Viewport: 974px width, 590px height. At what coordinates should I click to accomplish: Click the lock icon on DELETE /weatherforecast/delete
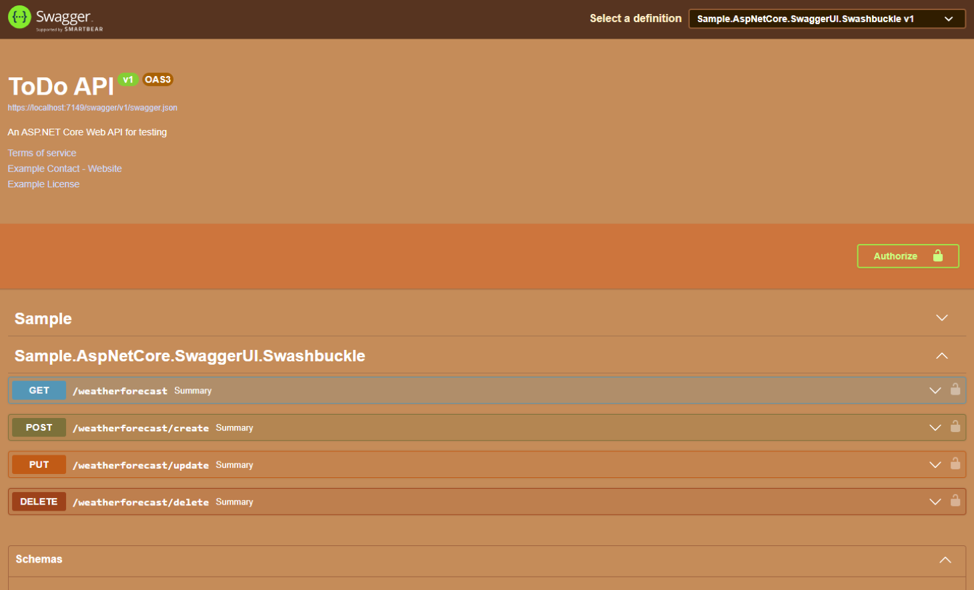point(955,500)
